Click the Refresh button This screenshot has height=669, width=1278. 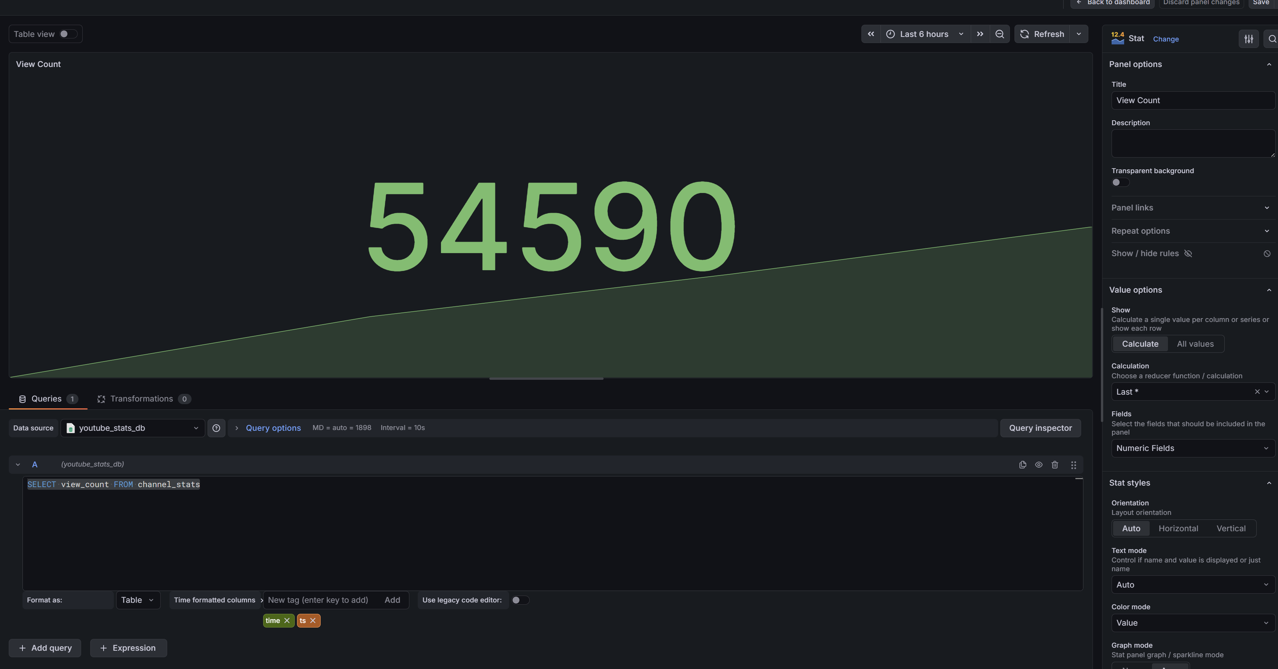1042,34
